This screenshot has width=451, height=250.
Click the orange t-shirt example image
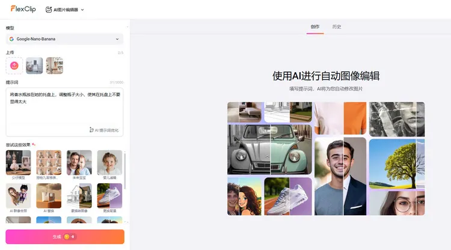click(340, 118)
